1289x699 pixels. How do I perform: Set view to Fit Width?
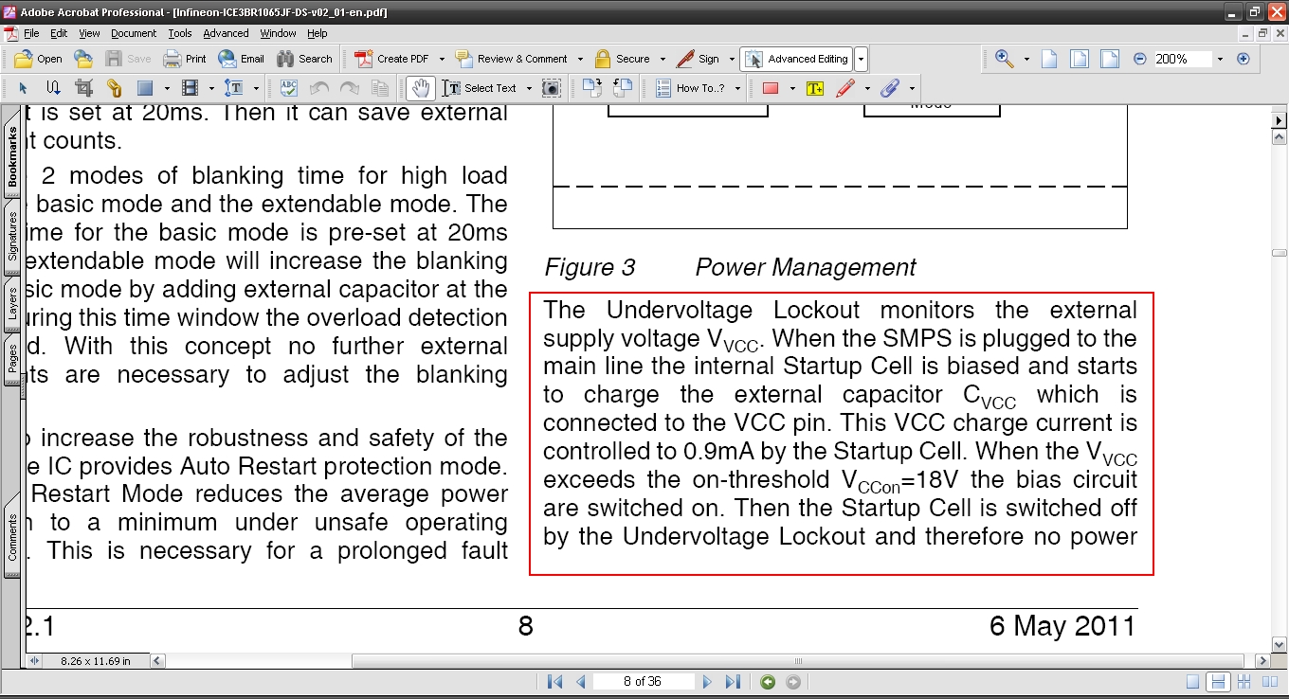pyautogui.click(x=1109, y=59)
